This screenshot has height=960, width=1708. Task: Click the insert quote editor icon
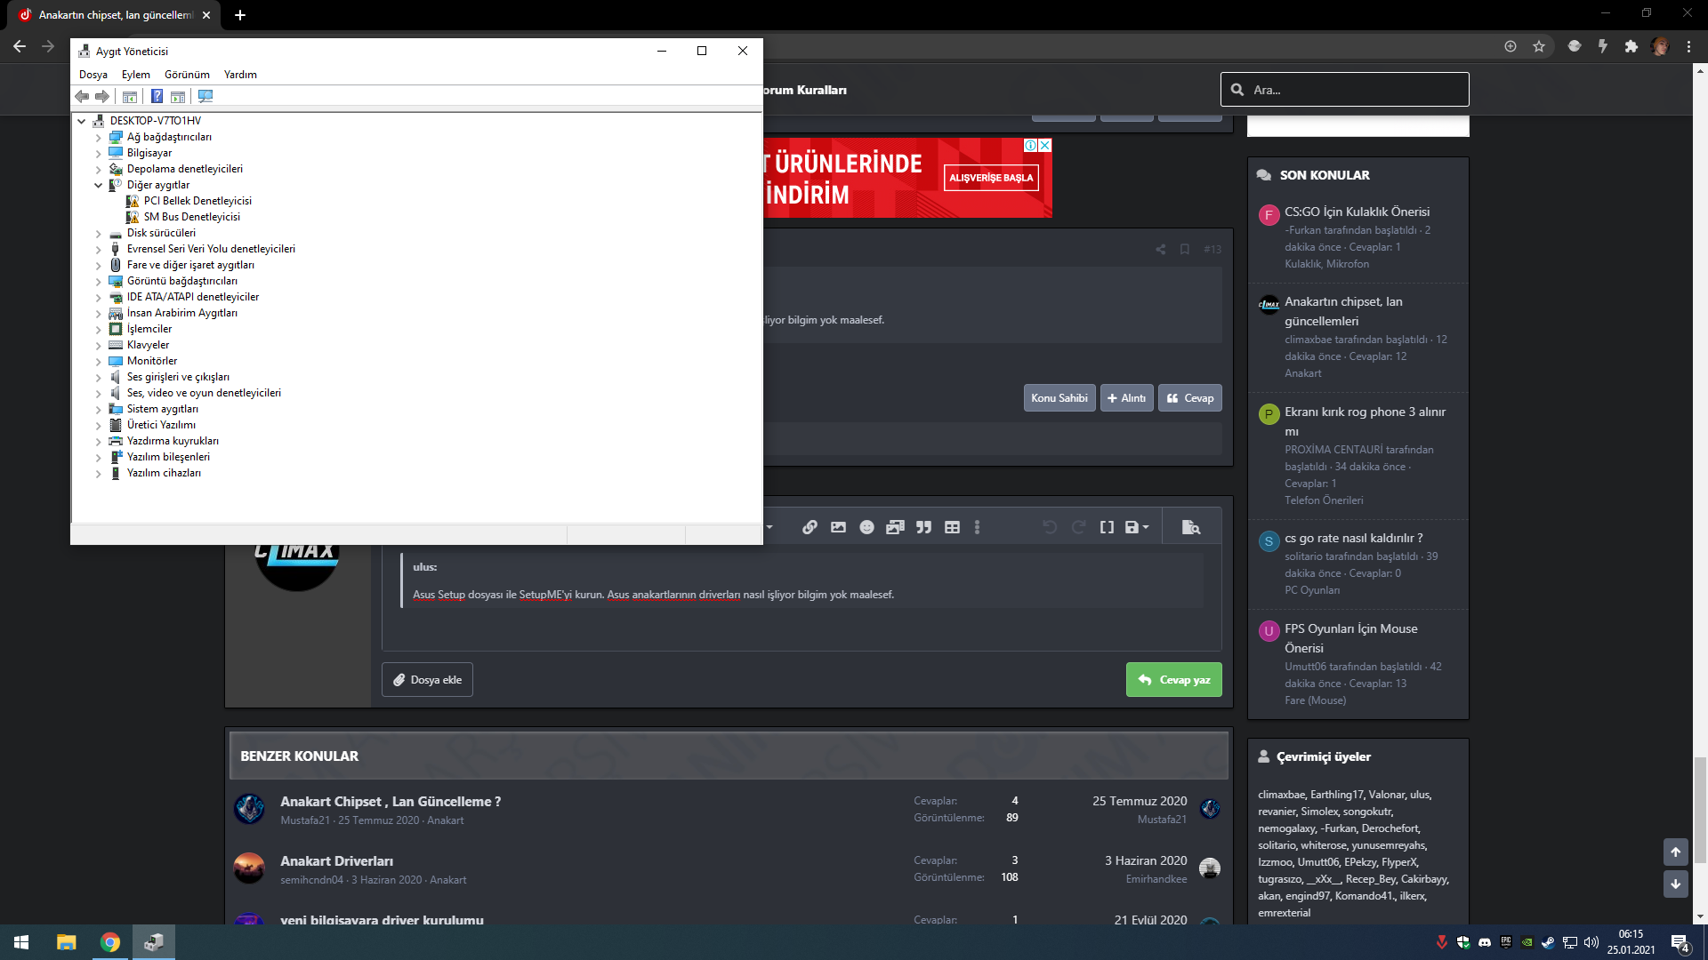(923, 527)
